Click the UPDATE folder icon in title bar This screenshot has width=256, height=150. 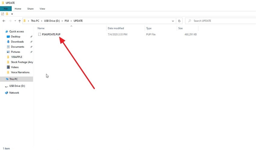(x=3, y=3)
